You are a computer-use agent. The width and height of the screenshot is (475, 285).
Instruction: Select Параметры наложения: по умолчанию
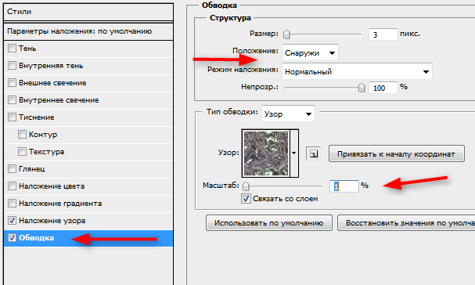(88, 31)
